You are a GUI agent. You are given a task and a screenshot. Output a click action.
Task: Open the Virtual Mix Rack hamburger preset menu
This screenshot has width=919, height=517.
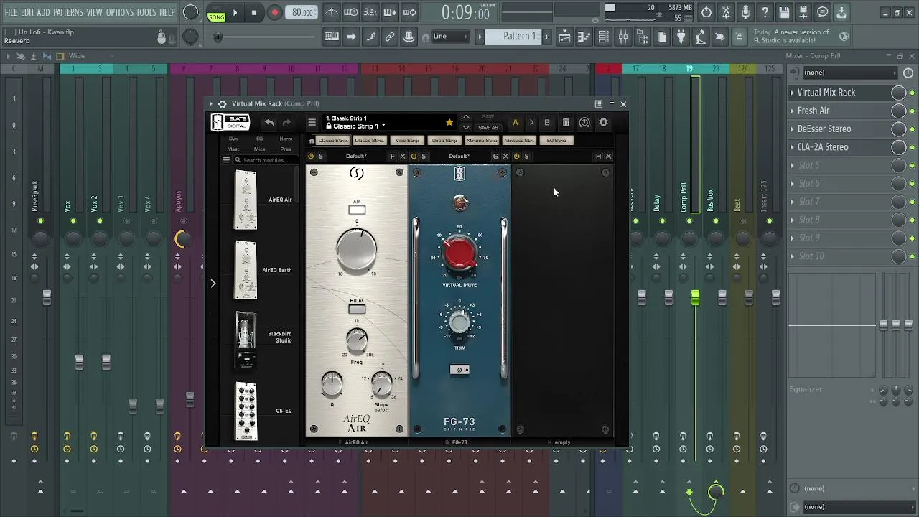click(312, 123)
